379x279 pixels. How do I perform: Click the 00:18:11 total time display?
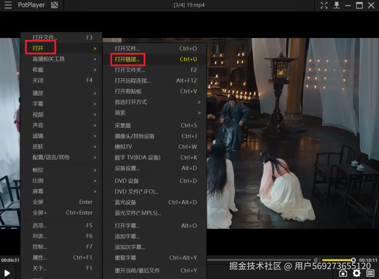coord(368,260)
